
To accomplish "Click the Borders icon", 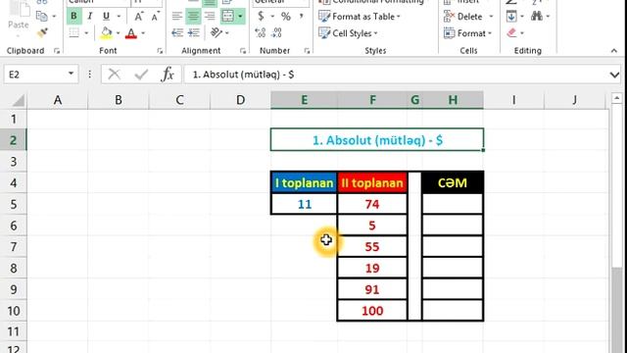I will [x=74, y=32].
